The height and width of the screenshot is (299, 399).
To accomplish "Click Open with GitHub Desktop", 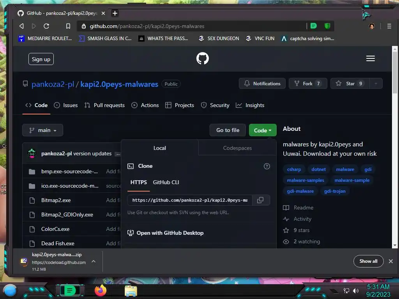I will pyautogui.click(x=165, y=233).
